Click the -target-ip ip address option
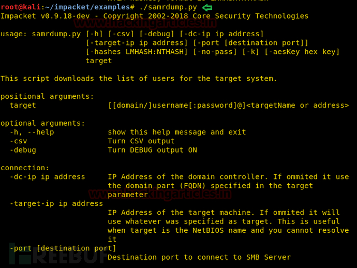 click(56, 203)
